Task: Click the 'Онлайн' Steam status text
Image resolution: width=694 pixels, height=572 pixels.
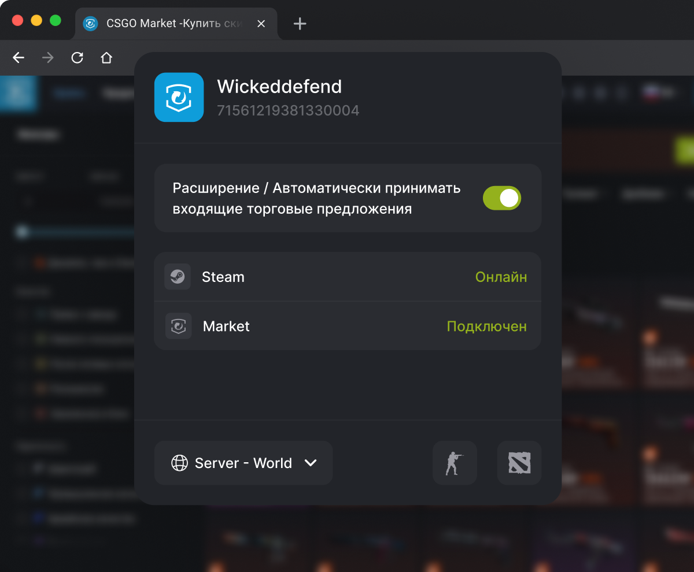Action: pyautogui.click(x=501, y=277)
